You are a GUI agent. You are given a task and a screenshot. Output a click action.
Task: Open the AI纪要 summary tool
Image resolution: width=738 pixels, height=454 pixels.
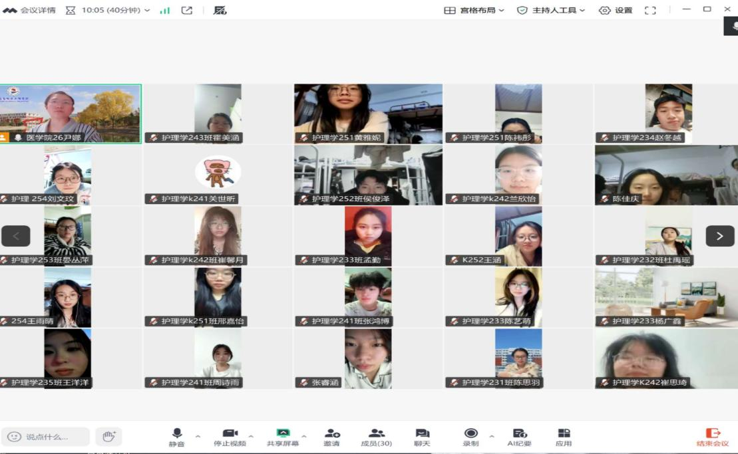click(x=520, y=437)
